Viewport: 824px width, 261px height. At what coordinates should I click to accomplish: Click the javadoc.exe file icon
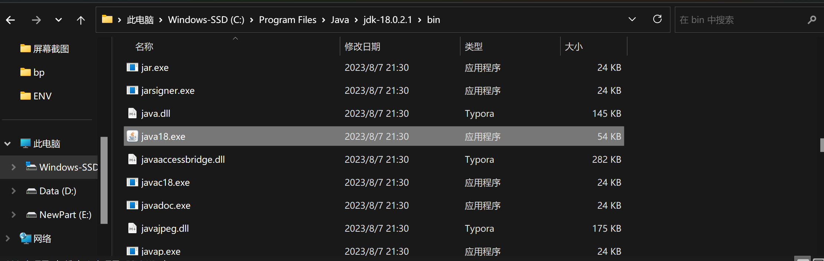click(x=132, y=205)
